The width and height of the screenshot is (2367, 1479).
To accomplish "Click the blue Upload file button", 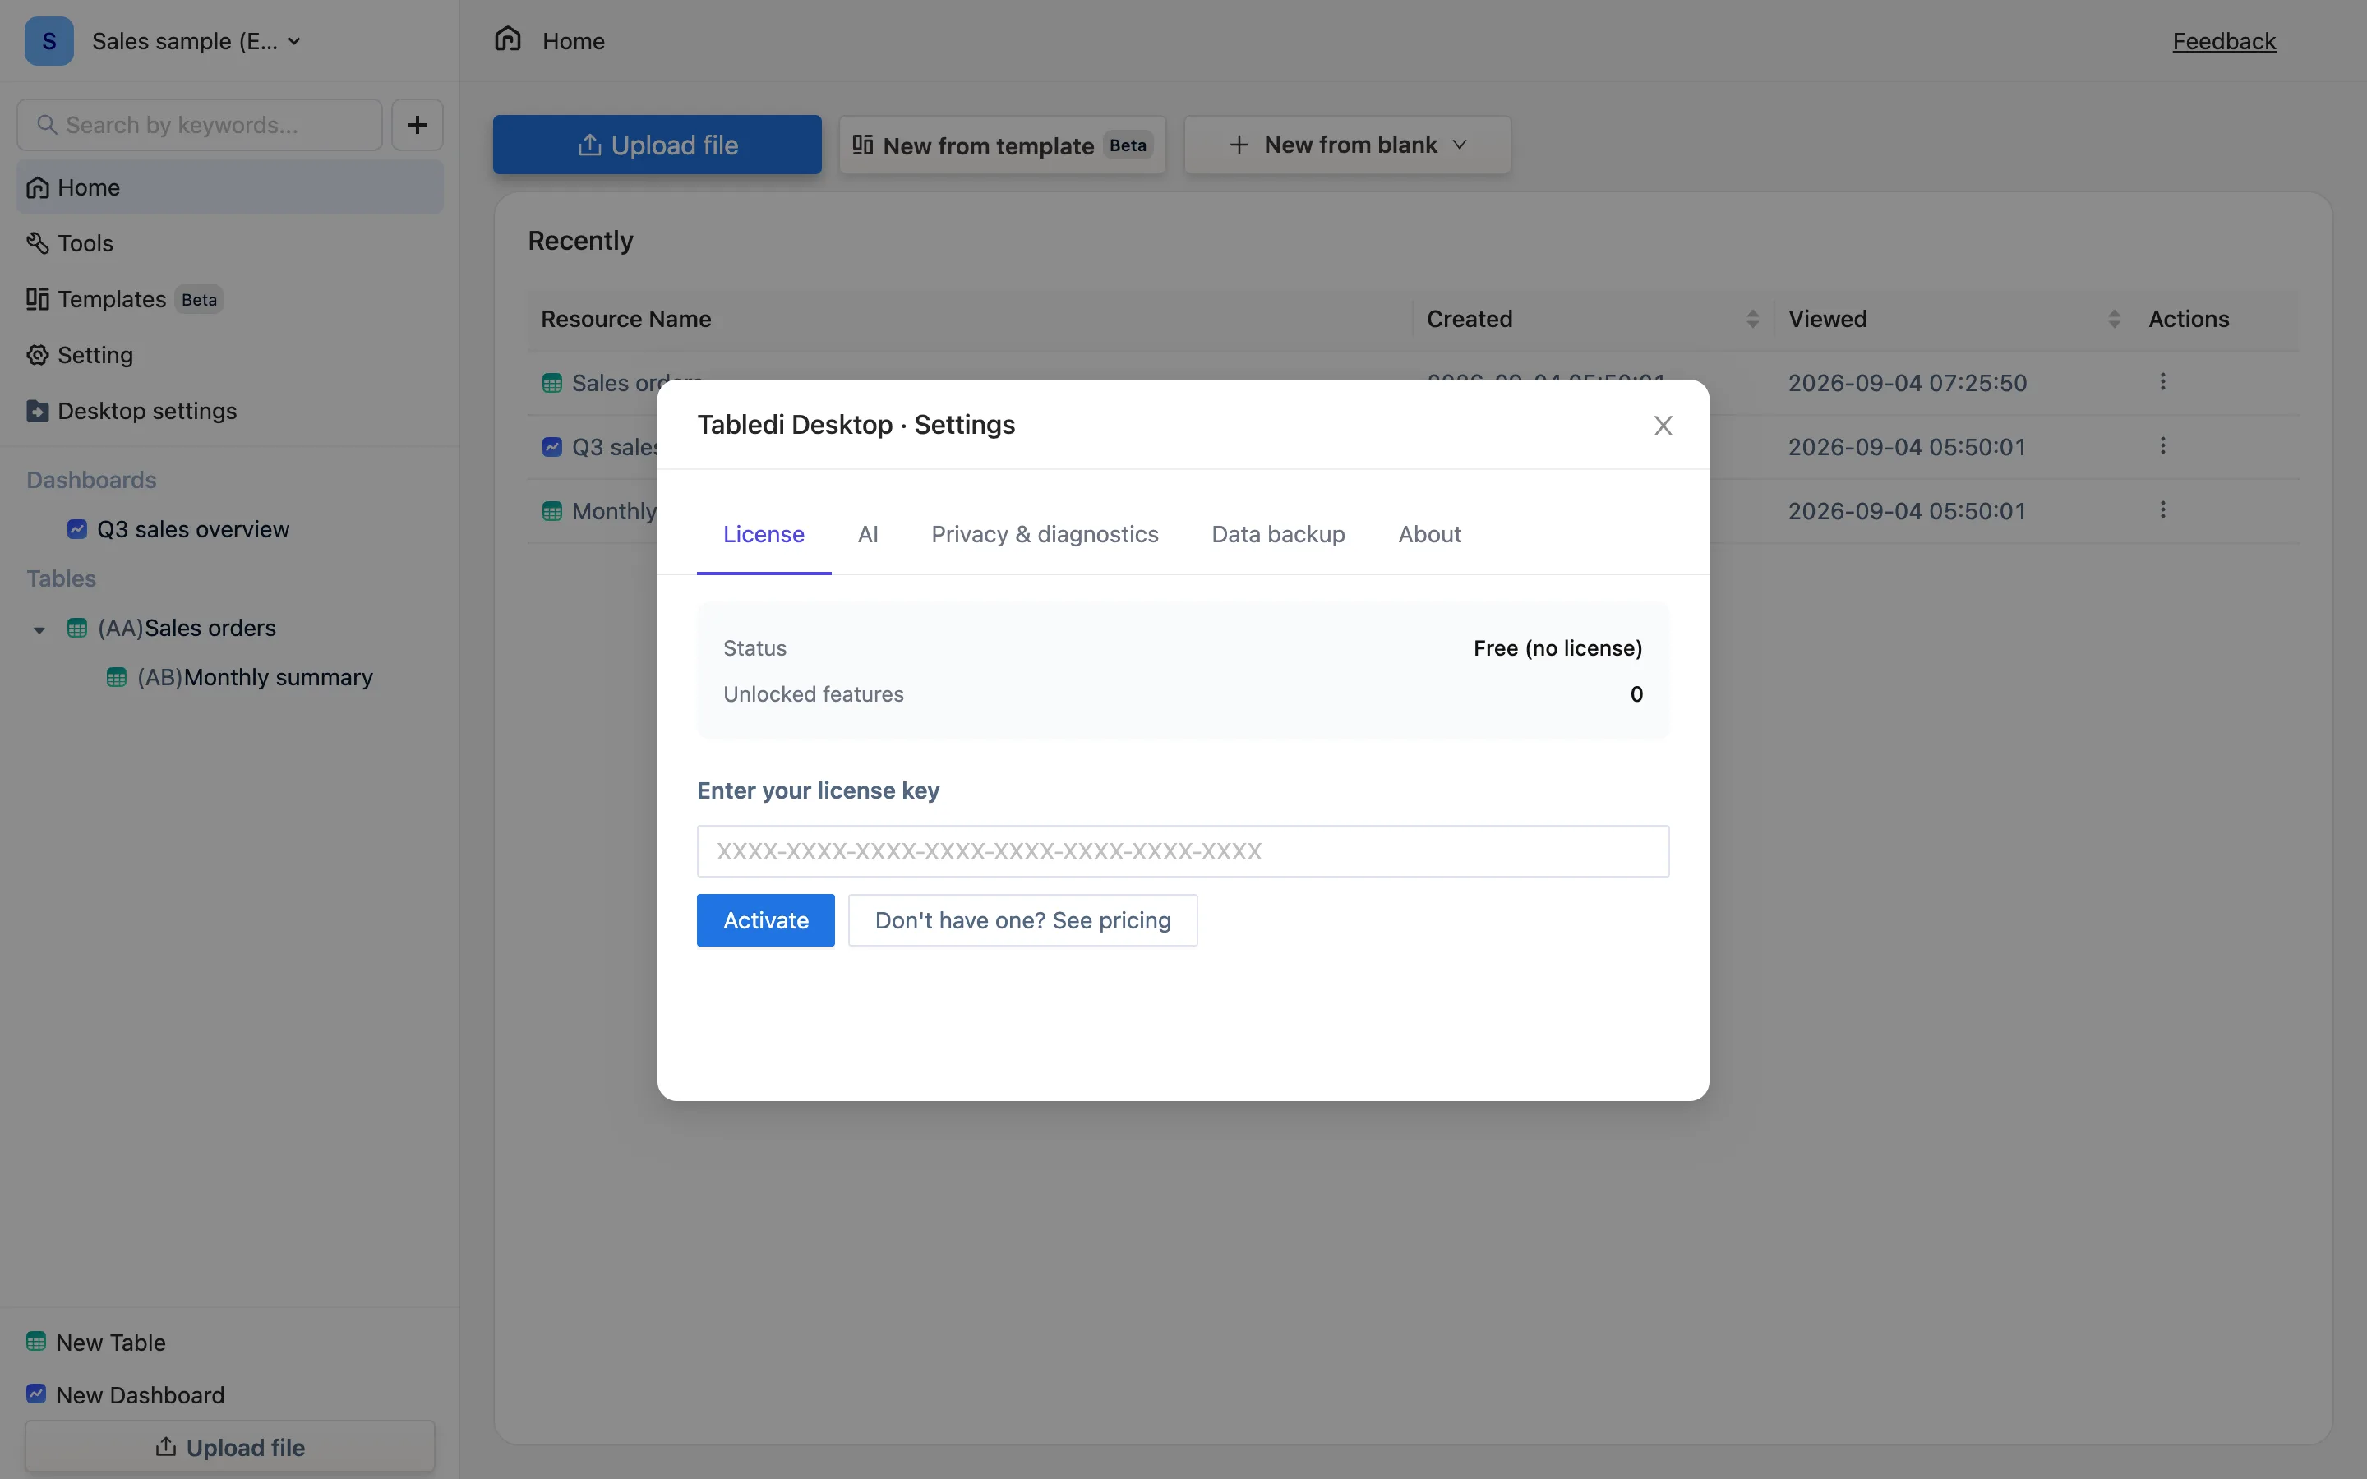I will [657, 145].
